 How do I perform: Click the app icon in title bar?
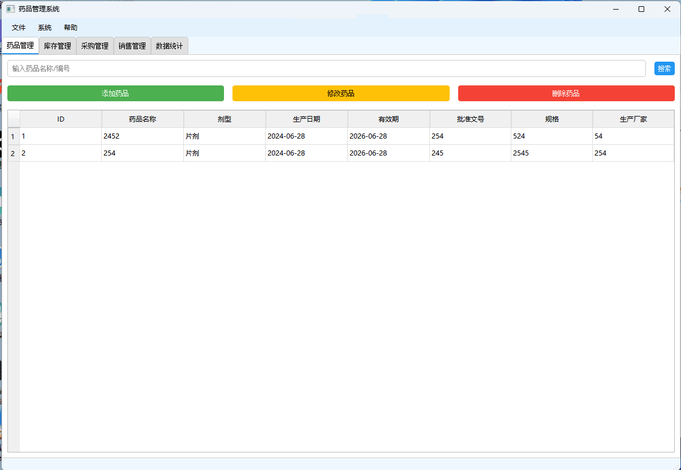point(10,9)
